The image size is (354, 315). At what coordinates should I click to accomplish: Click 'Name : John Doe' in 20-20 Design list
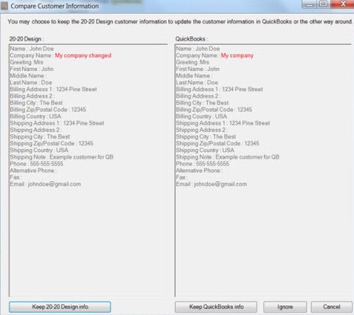[32, 49]
